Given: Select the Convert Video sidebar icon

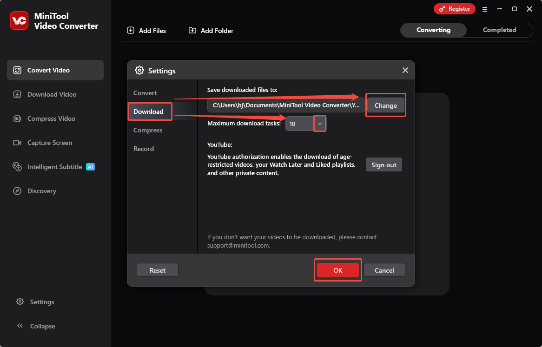Looking at the screenshot, I should click(17, 70).
